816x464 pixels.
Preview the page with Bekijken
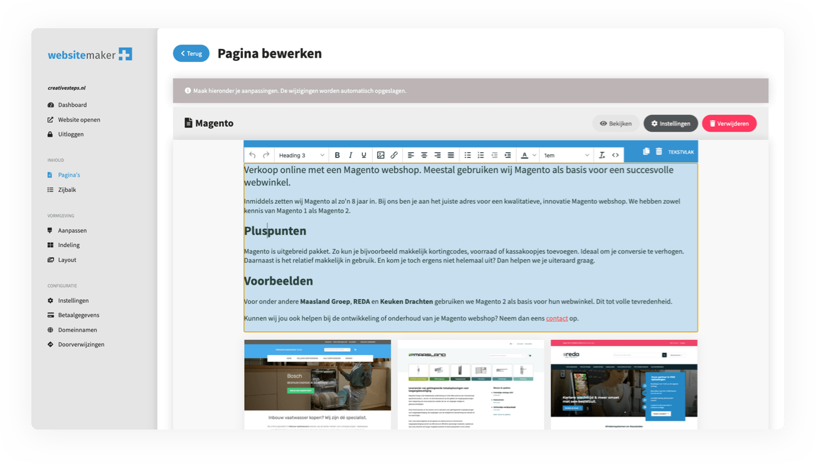pyautogui.click(x=616, y=124)
